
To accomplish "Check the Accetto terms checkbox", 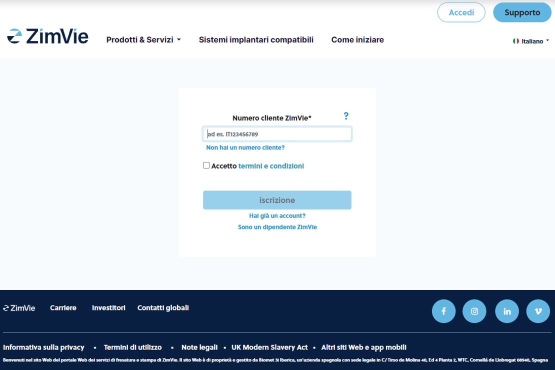I will [206, 165].
